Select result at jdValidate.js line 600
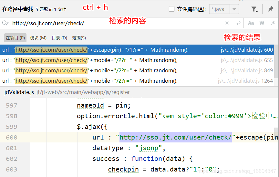Image resolution: width=279 pixels, height=177 pixels. tap(137, 50)
